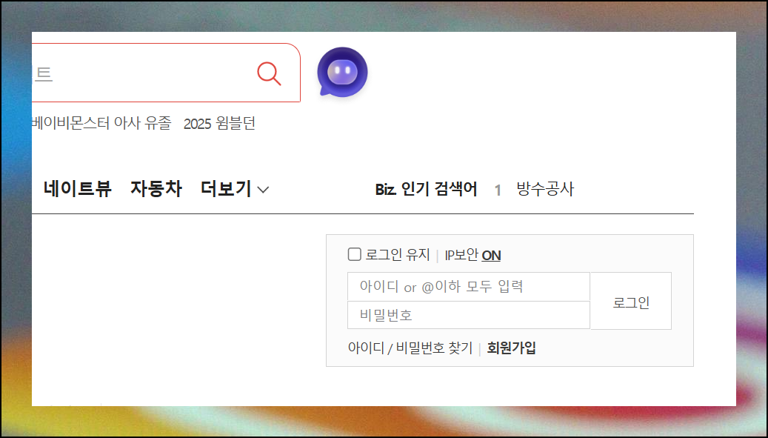Open trending keyword 2025 윔블던
The image size is (768, 438).
[x=219, y=124]
